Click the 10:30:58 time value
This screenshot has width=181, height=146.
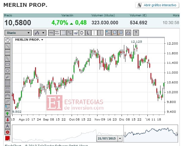coord(171,23)
